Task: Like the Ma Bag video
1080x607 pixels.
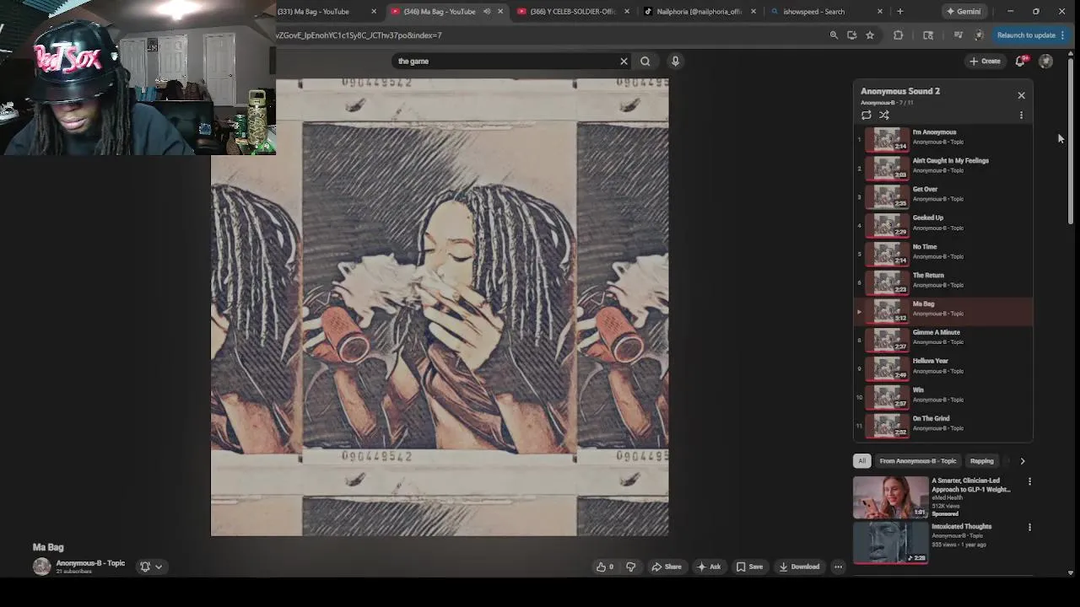Action: coord(605,567)
